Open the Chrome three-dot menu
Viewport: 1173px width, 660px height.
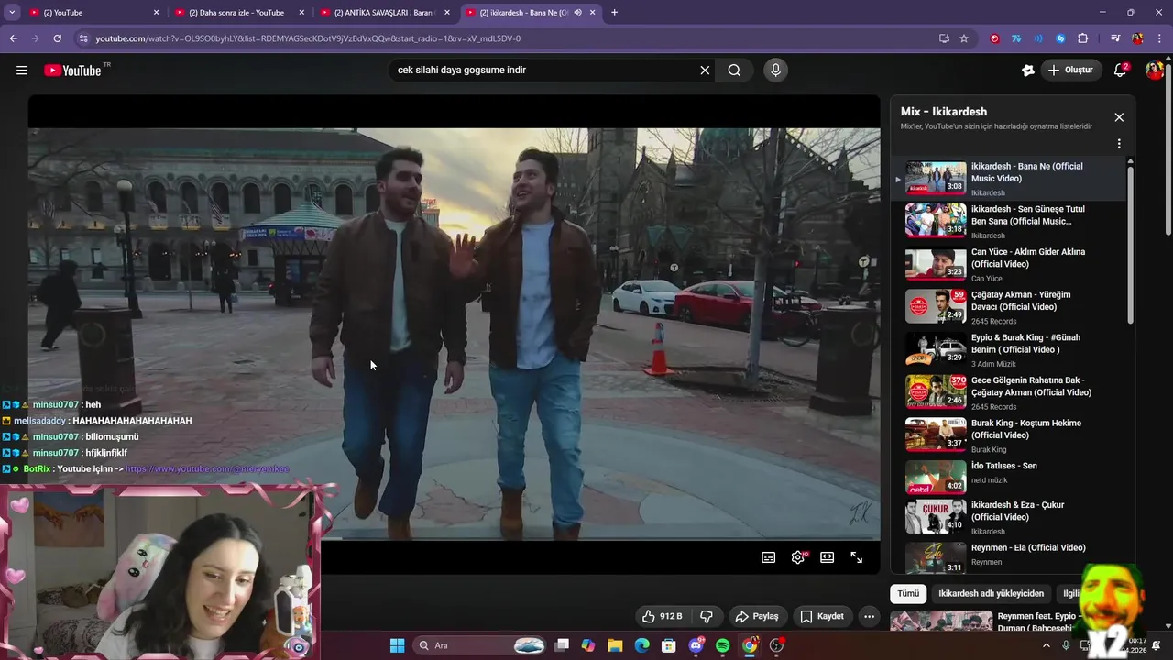[1158, 38]
